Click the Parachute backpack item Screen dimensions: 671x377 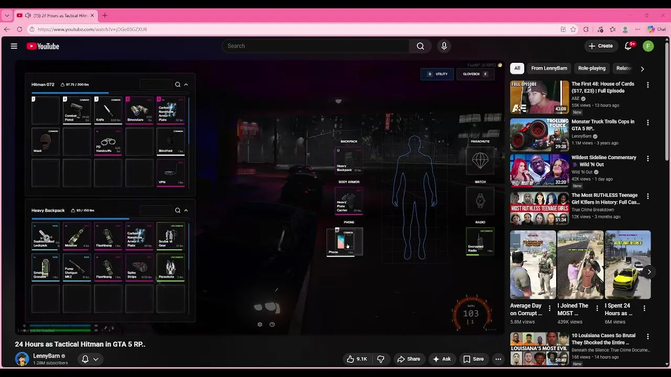(171, 268)
